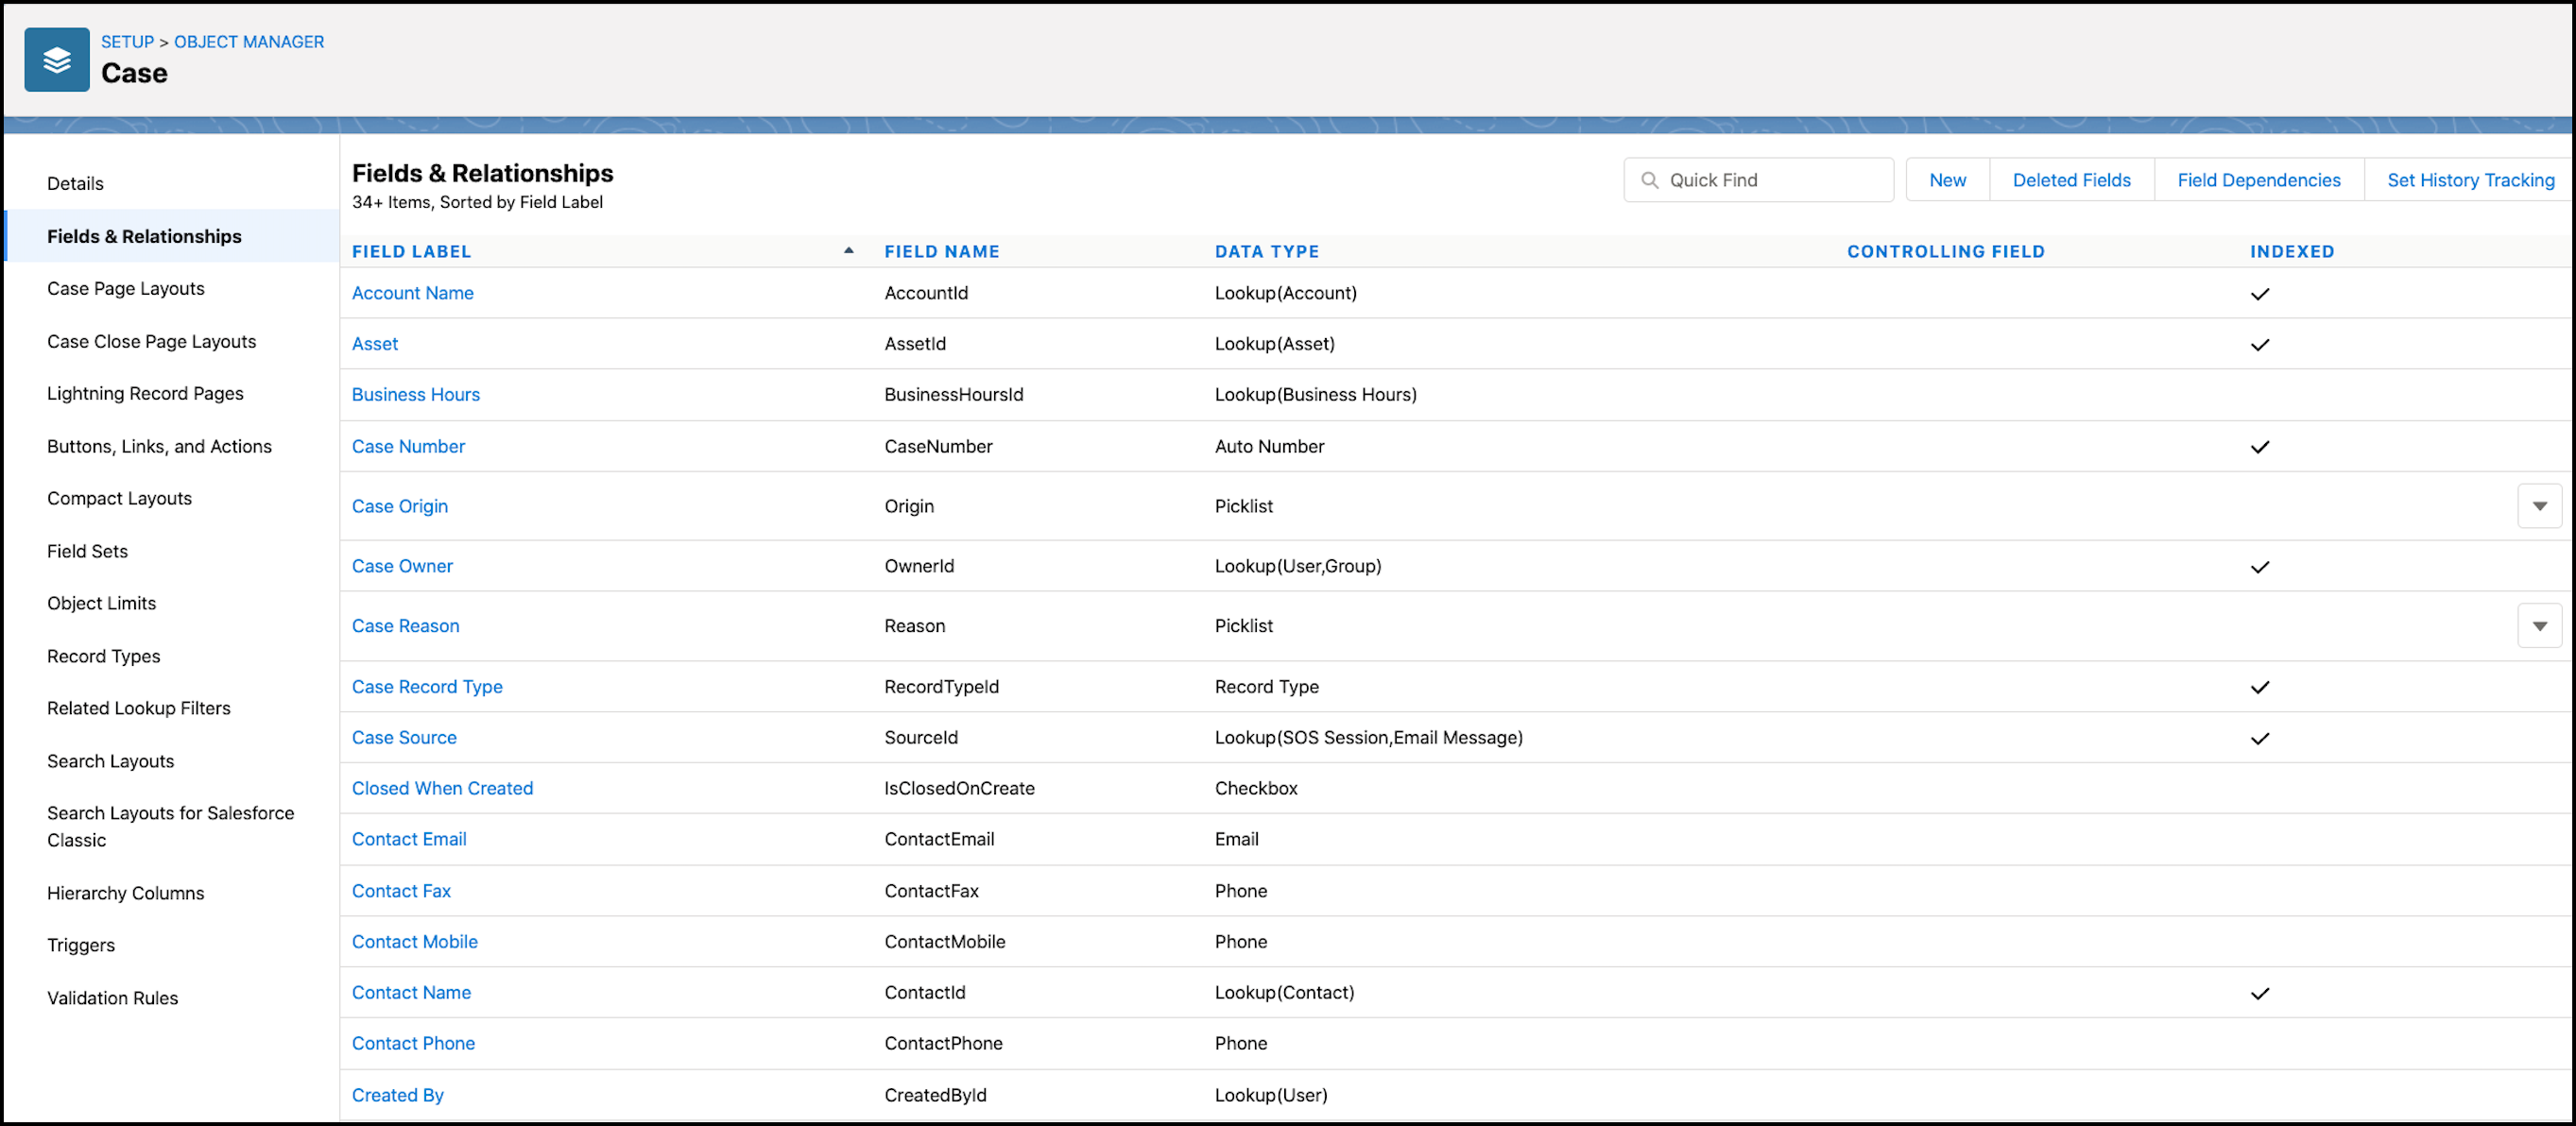View Field Dependencies

pos(2259,179)
